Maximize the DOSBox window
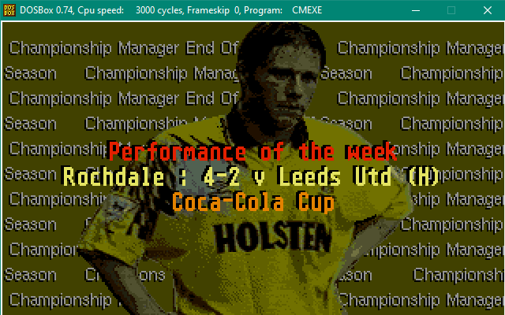 click(x=451, y=10)
